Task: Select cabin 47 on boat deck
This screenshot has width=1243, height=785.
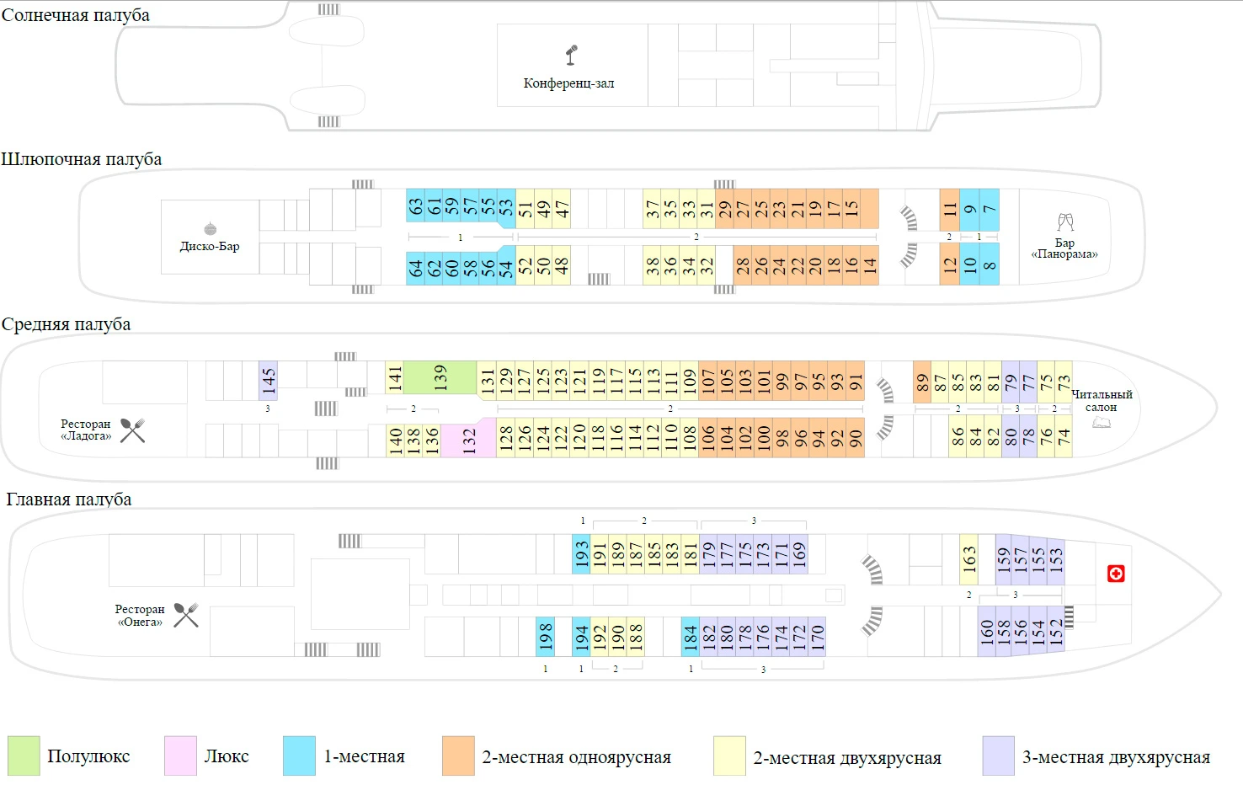Action: pyautogui.click(x=562, y=209)
